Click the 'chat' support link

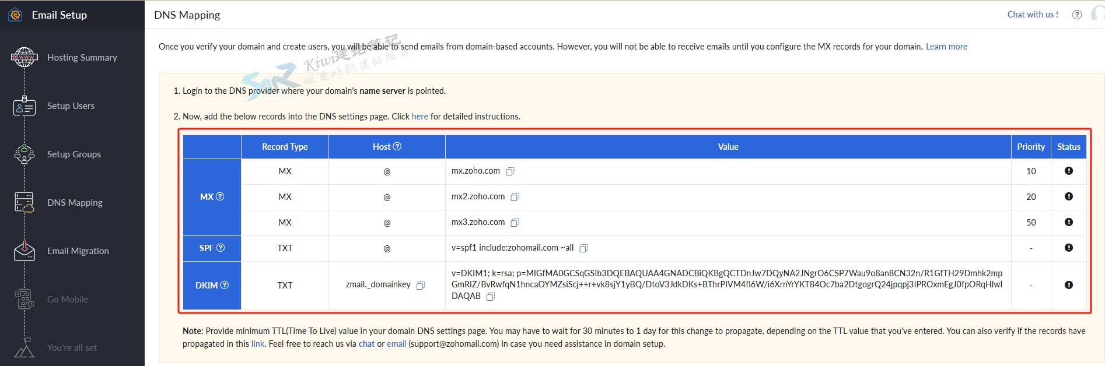367,344
